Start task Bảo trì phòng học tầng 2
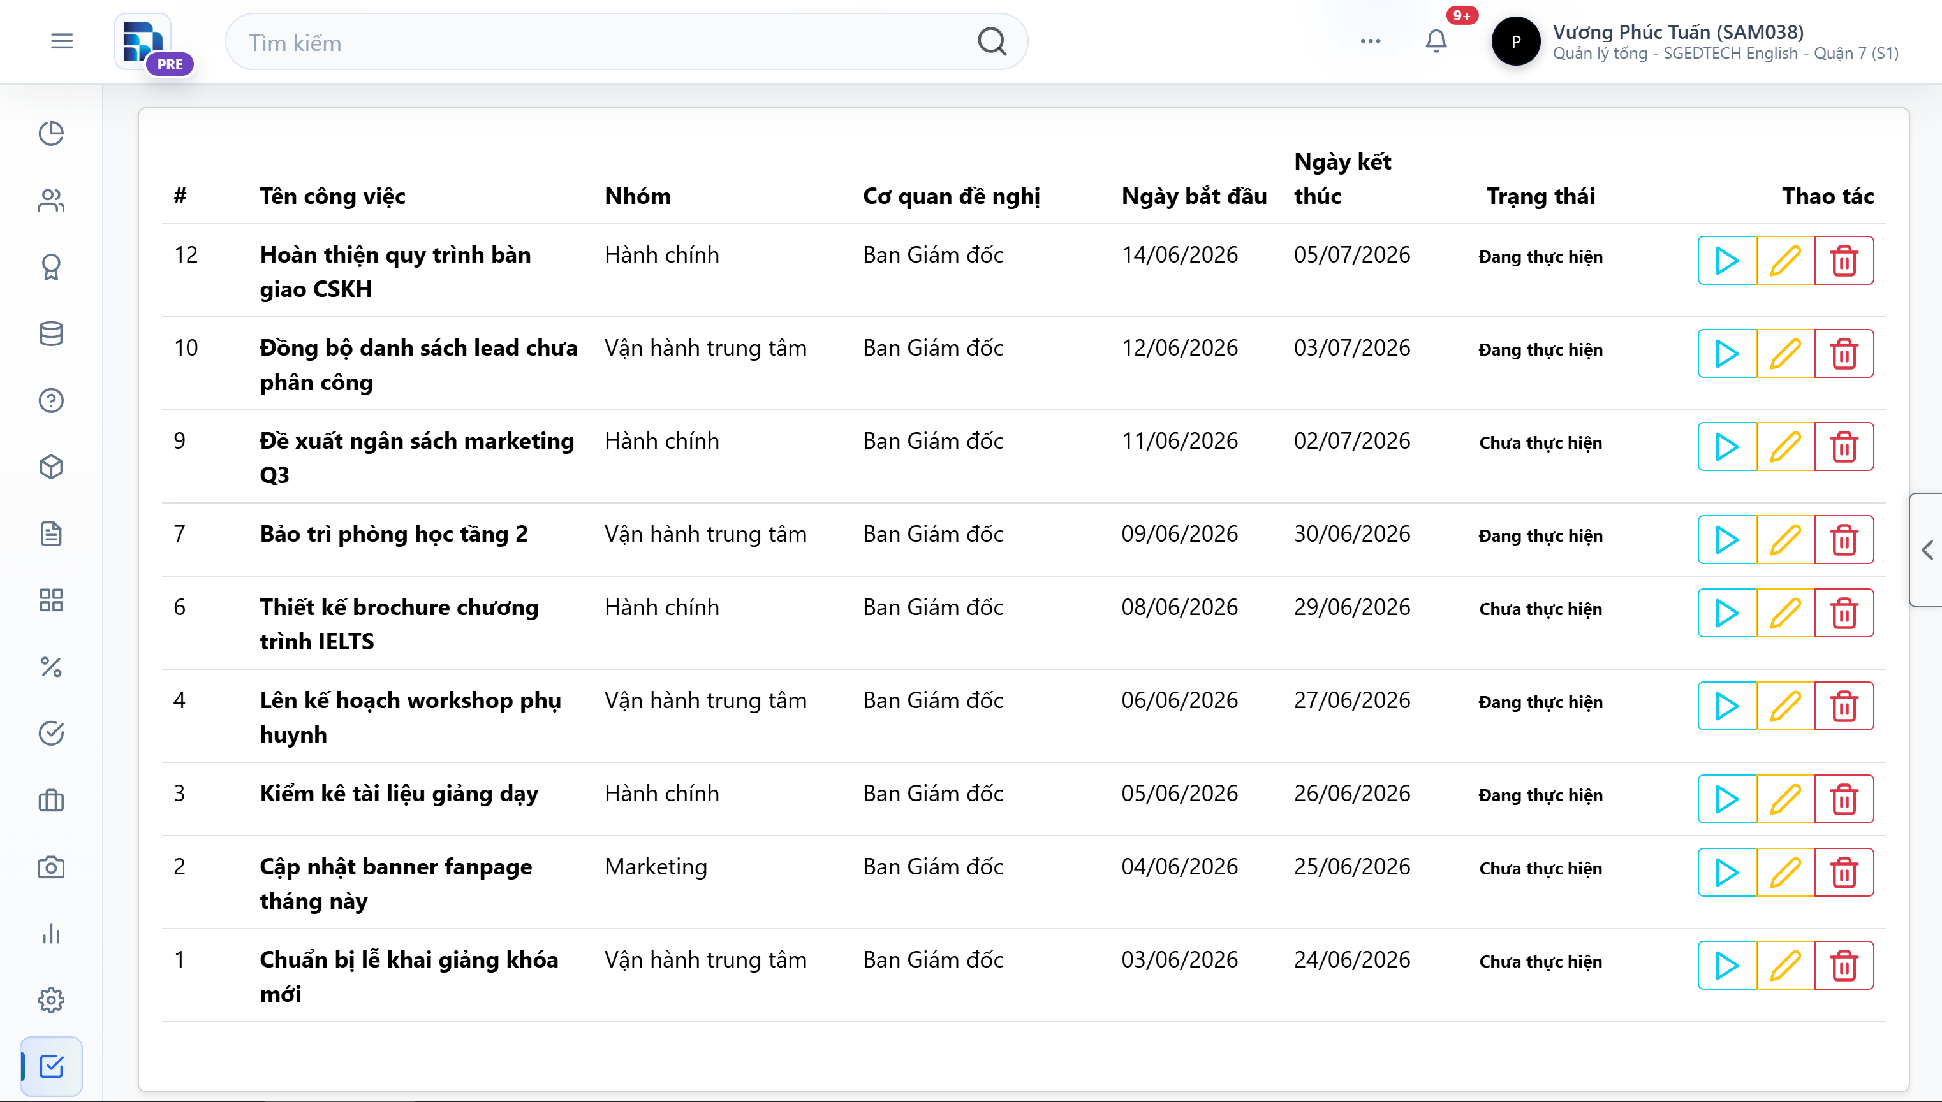This screenshot has width=1942, height=1102. click(1727, 540)
